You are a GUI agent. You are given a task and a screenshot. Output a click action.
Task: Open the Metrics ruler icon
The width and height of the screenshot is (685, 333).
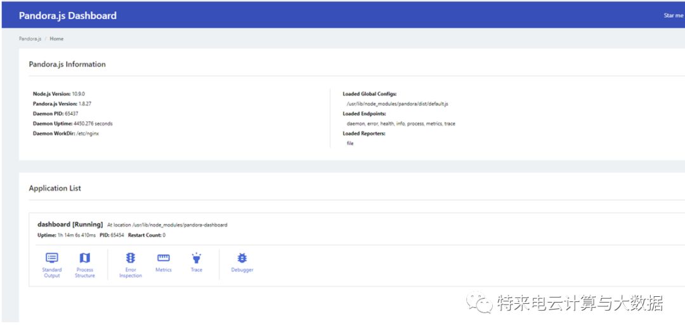pos(163,258)
